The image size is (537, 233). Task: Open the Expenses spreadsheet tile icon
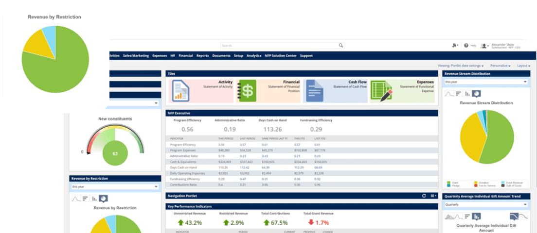tap(381, 91)
